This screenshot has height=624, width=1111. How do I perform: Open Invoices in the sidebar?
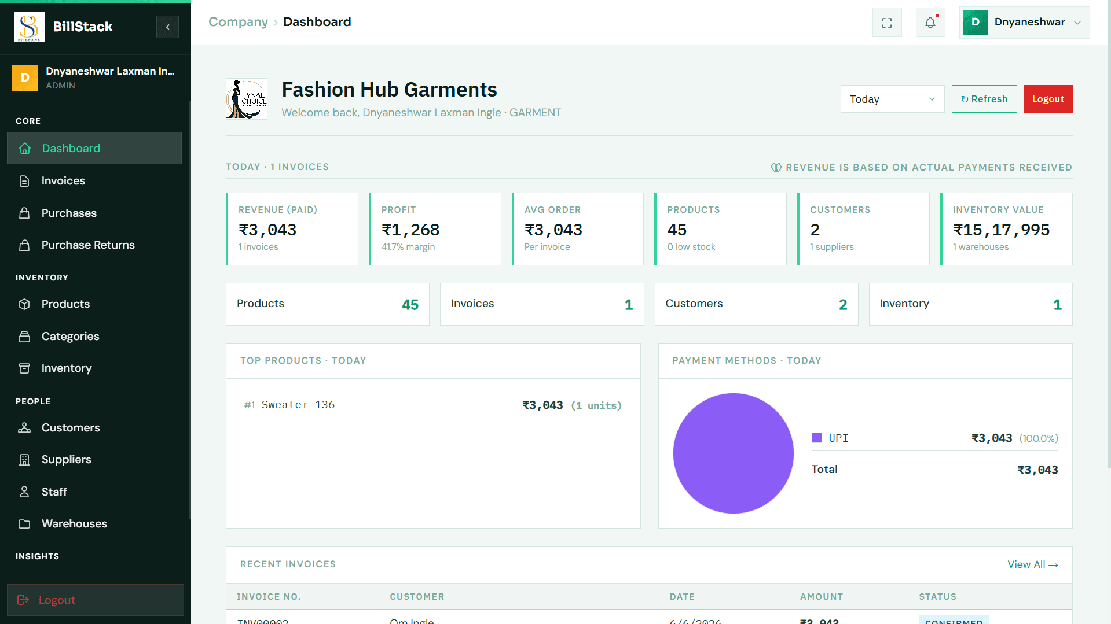pos(94,181)
